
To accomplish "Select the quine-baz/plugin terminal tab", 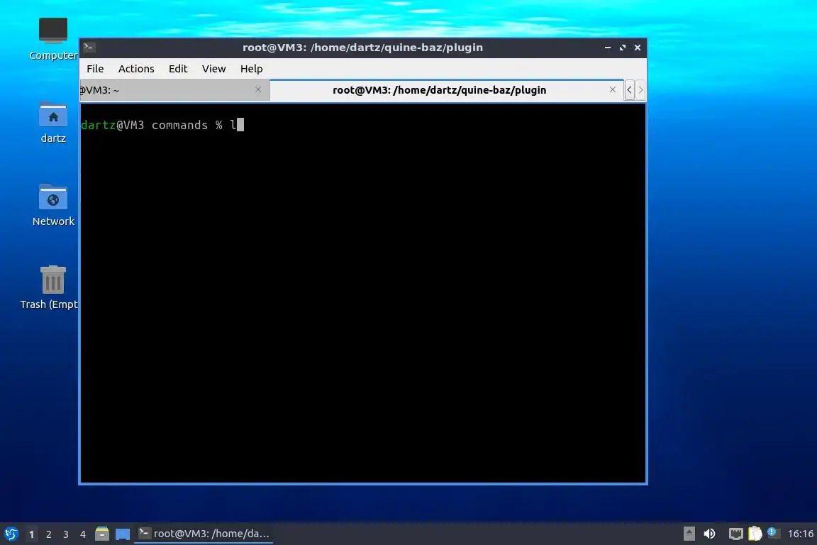I will 447,89.
